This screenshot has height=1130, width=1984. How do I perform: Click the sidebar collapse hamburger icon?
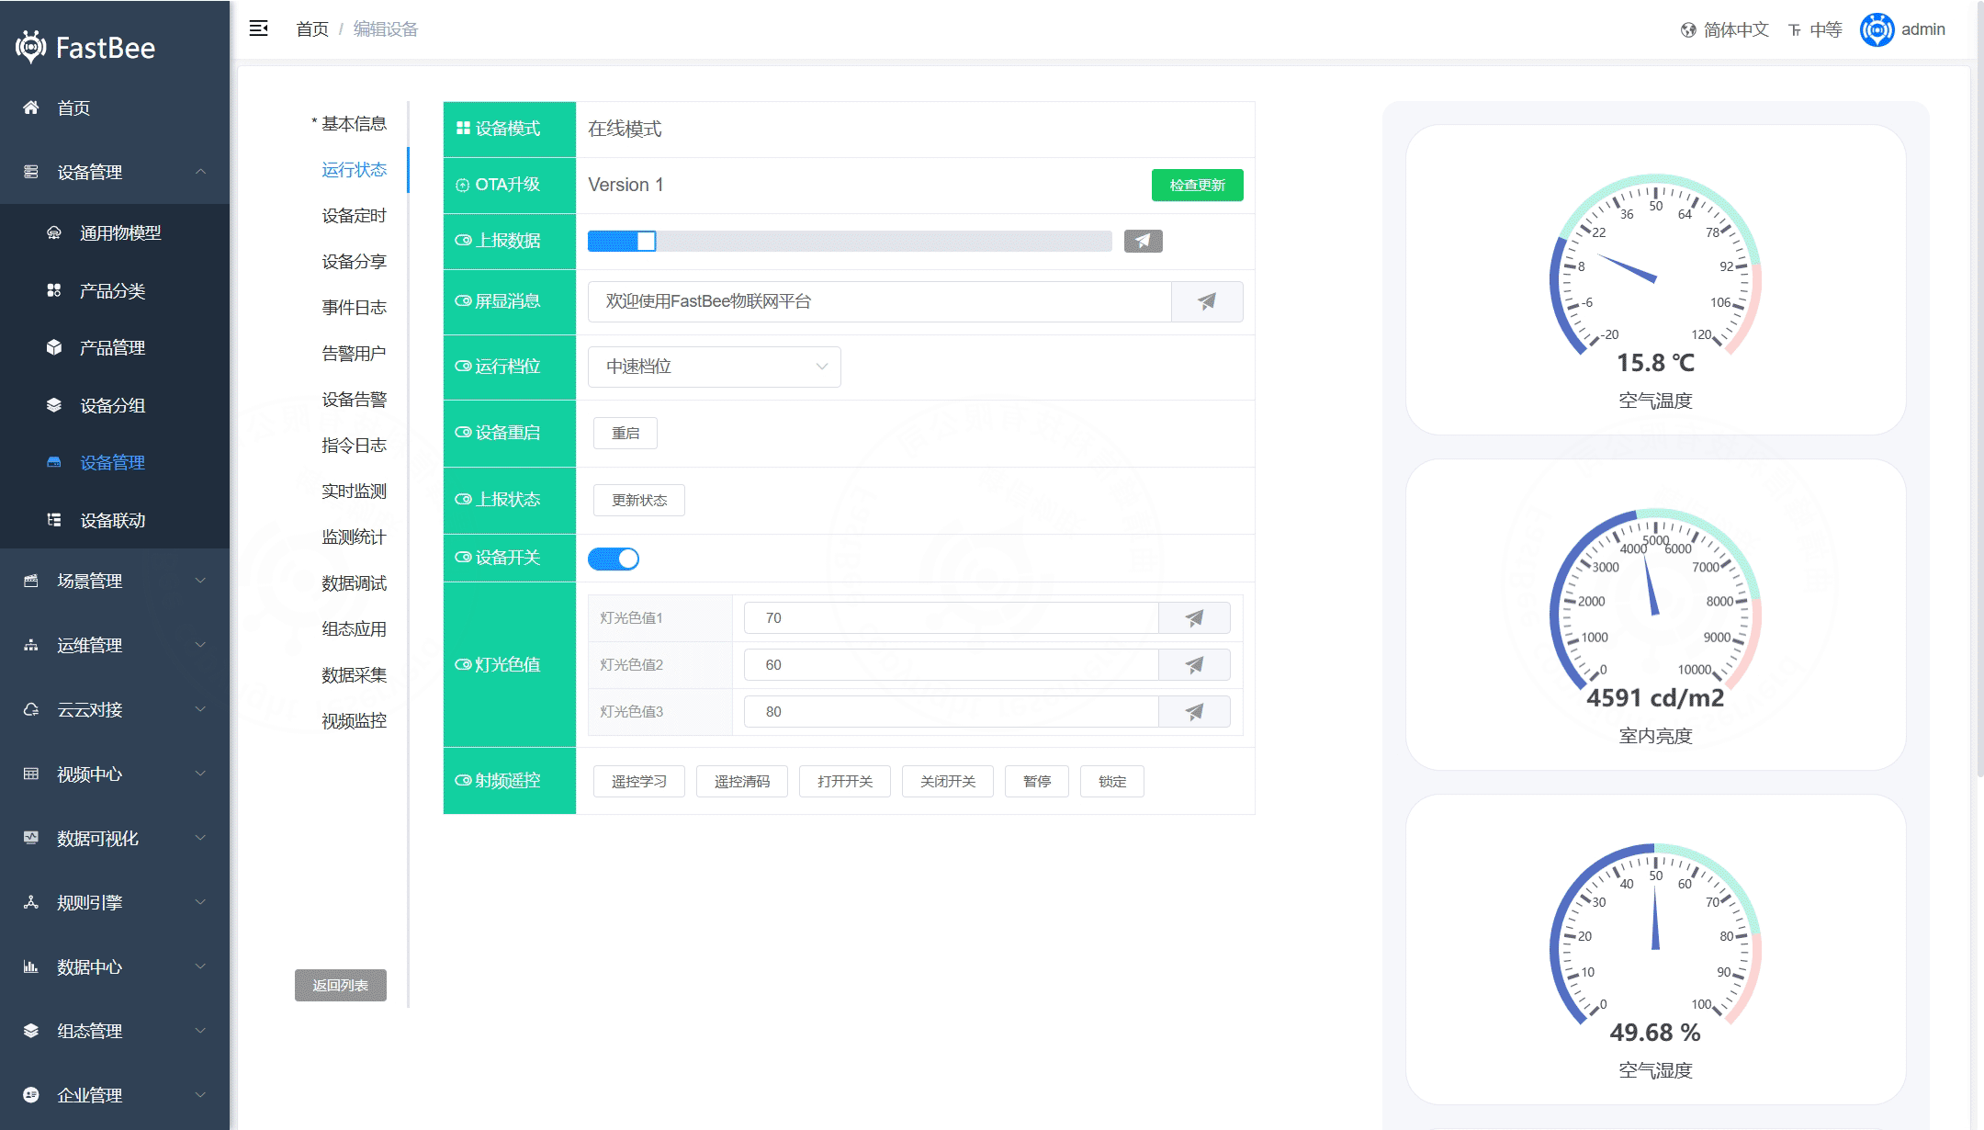(259, 28)
